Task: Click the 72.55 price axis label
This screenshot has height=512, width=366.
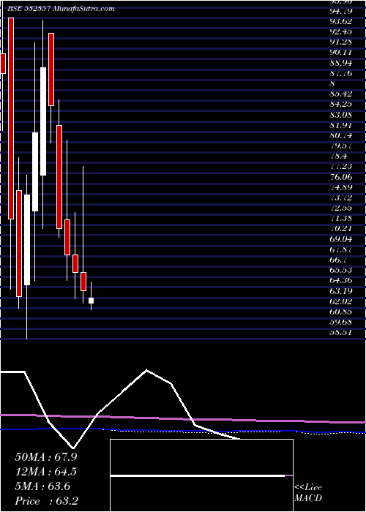Action: click(x=340, y=208)
